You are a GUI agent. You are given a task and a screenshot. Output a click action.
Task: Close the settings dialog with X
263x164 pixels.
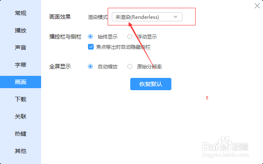(257, 6)
